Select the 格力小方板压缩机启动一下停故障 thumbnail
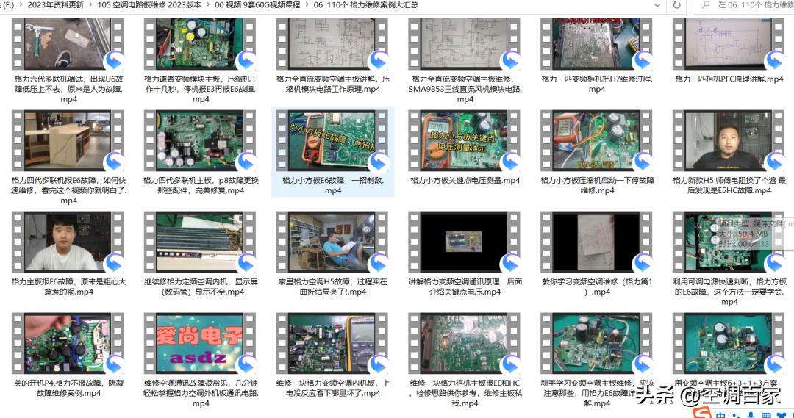This screenshot has width=794, height=418. [x=596, y=141]
